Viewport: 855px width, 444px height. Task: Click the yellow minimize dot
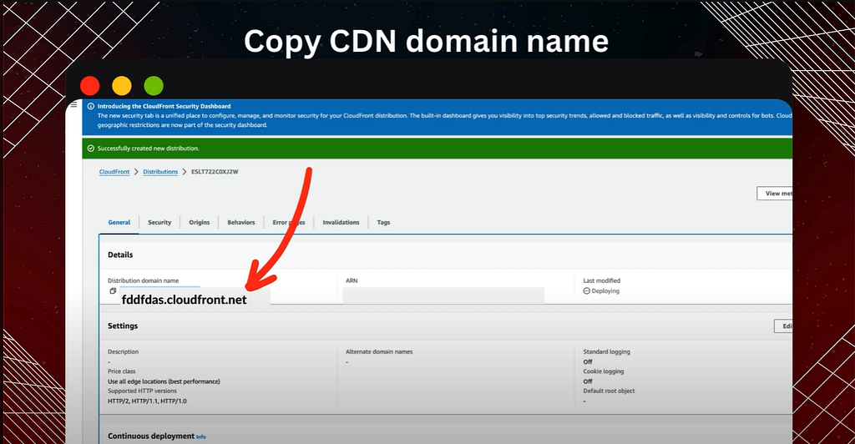click(122, 86)
